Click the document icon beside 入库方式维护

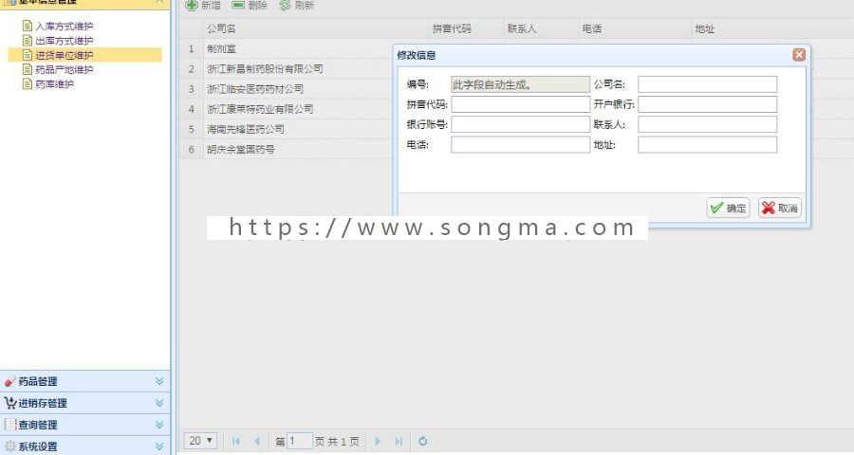pos(28,26)
